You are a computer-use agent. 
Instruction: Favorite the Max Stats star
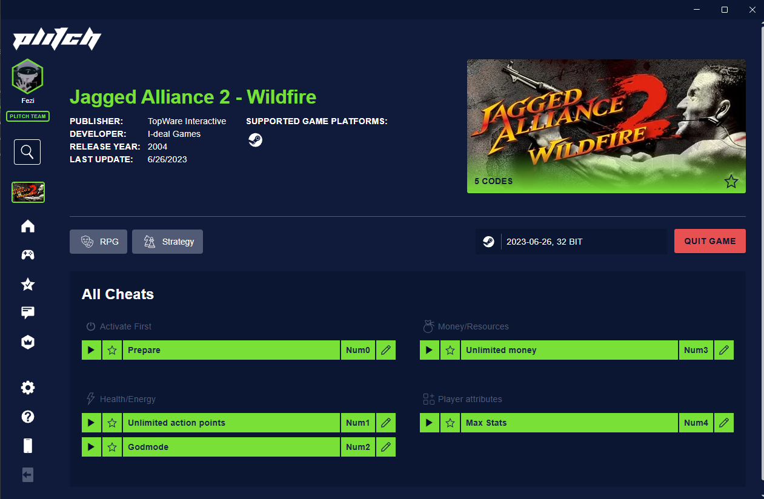pyautogui.click(x=450, y=423)
